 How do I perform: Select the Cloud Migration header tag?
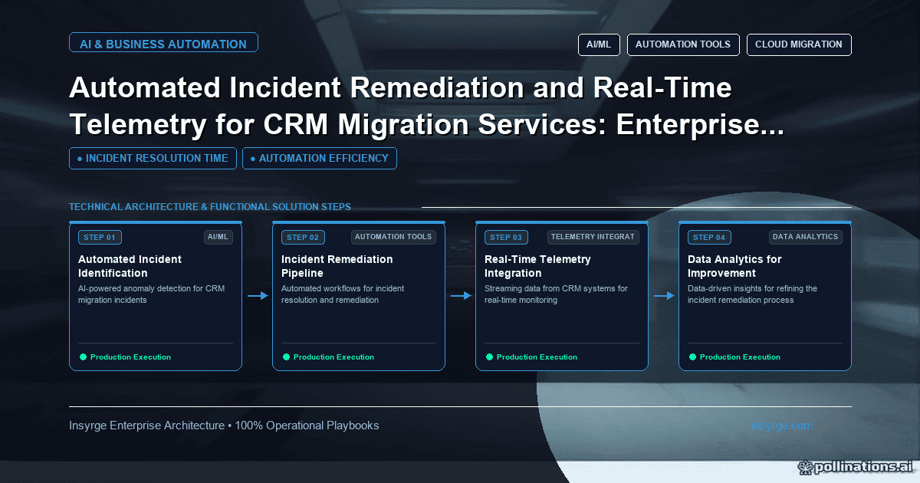pyautogui.click(x=798, y=44)
